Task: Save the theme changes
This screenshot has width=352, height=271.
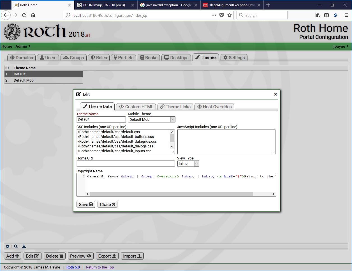Action: pyautogui.click(x=86, y=204)
